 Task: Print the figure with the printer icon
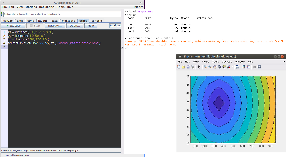(x=193, y=67)
